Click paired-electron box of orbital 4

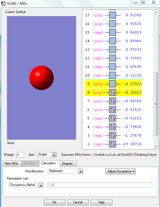(112, 127)
